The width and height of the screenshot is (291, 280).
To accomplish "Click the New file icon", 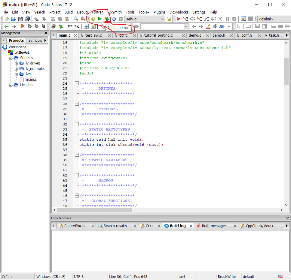I will (7, 19).
